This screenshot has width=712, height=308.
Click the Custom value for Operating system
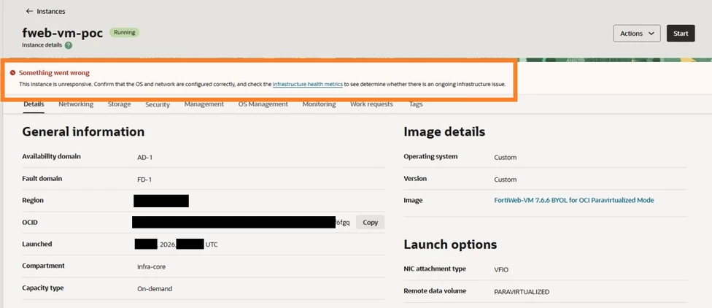click(x=506, y=157)
